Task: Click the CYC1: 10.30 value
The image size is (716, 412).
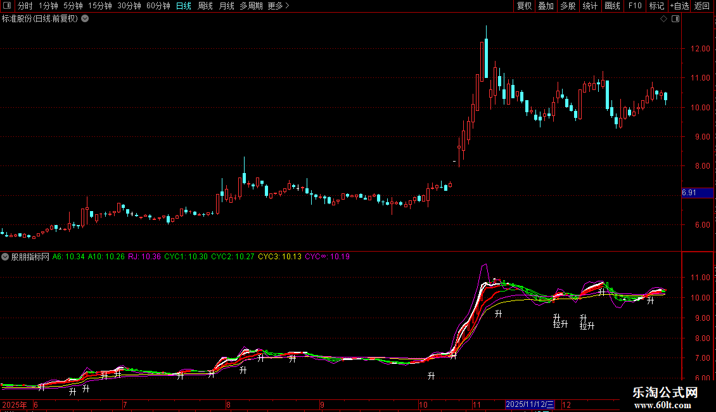Action: tap(186, 257)
